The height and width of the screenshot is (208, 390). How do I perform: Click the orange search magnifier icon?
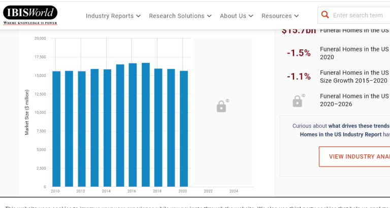(325, 15)
